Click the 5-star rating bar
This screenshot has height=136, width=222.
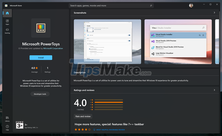point(109,100)
